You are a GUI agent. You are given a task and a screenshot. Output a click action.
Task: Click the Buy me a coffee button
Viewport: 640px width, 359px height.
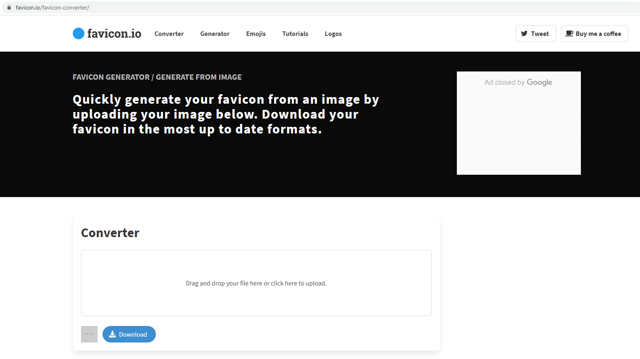pyautogui.click(x=594, y=33)
